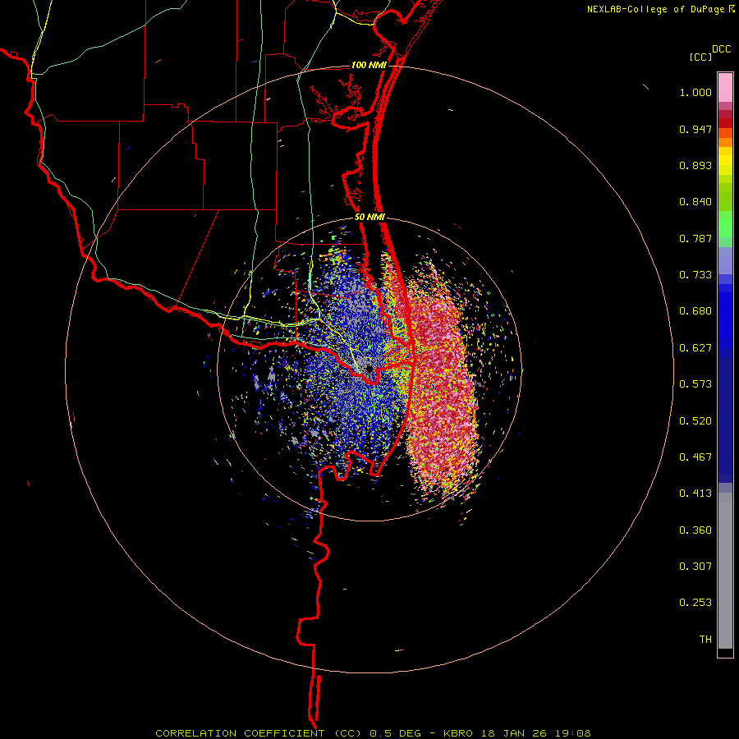The image size is (739, 739).
Task: Click the [CC] units label
Action: [701, 57]
